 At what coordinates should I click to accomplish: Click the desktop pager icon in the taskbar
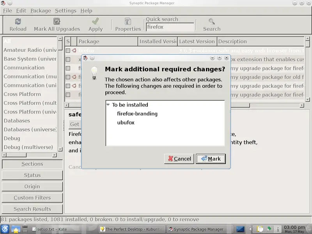point(240,229)
